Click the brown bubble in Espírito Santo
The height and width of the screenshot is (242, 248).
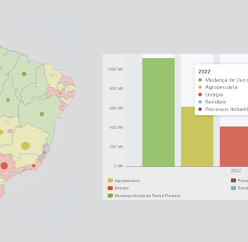44,152
